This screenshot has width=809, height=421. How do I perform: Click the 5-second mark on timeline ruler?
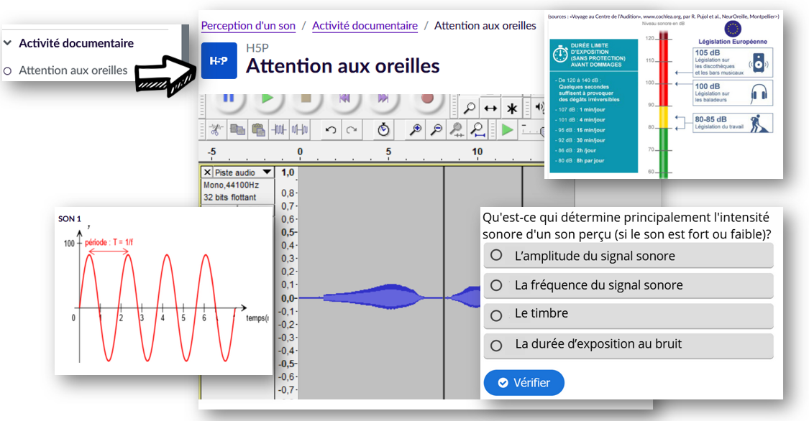[x=388, y=153]
